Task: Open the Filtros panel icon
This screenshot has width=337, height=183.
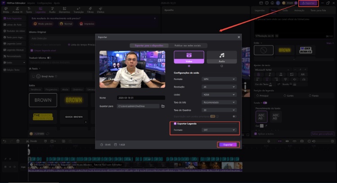Action: coord(90,10)
